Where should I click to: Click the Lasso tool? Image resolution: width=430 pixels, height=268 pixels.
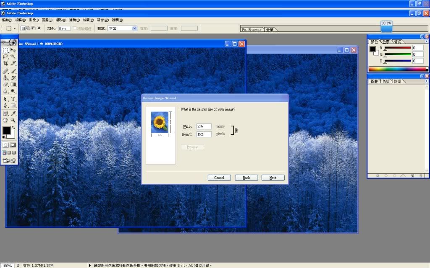5,56
